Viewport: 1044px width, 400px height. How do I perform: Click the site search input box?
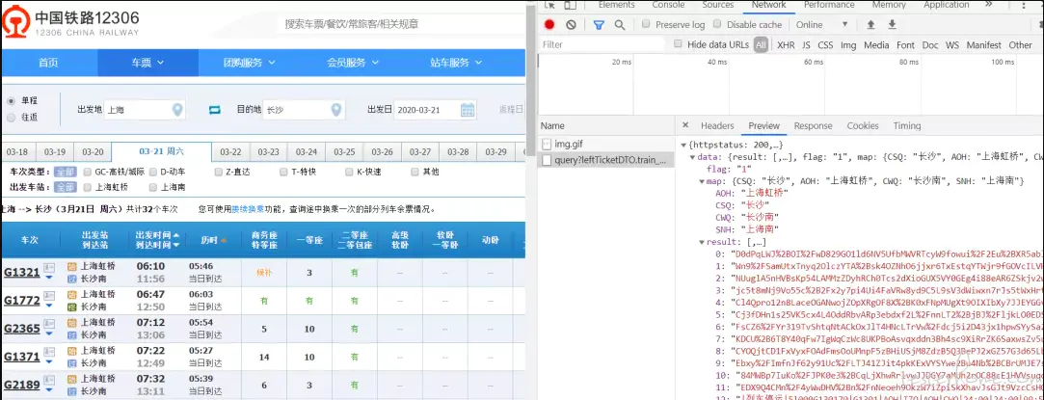pos(399,25)
